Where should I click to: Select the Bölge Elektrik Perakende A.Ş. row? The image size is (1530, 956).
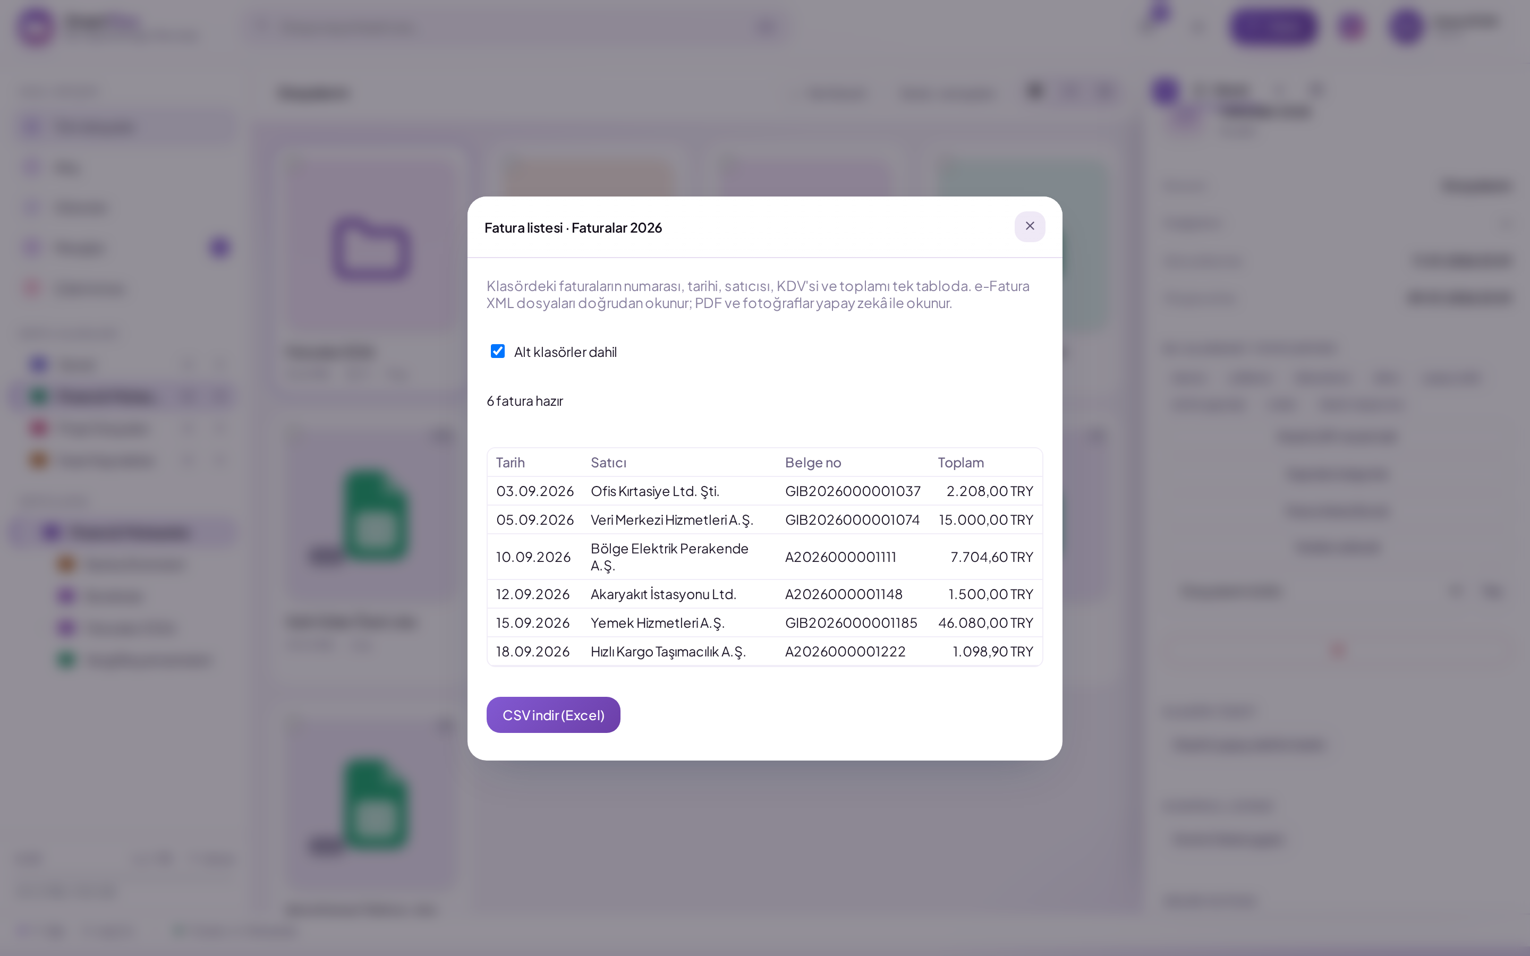[x=764, y=557]
